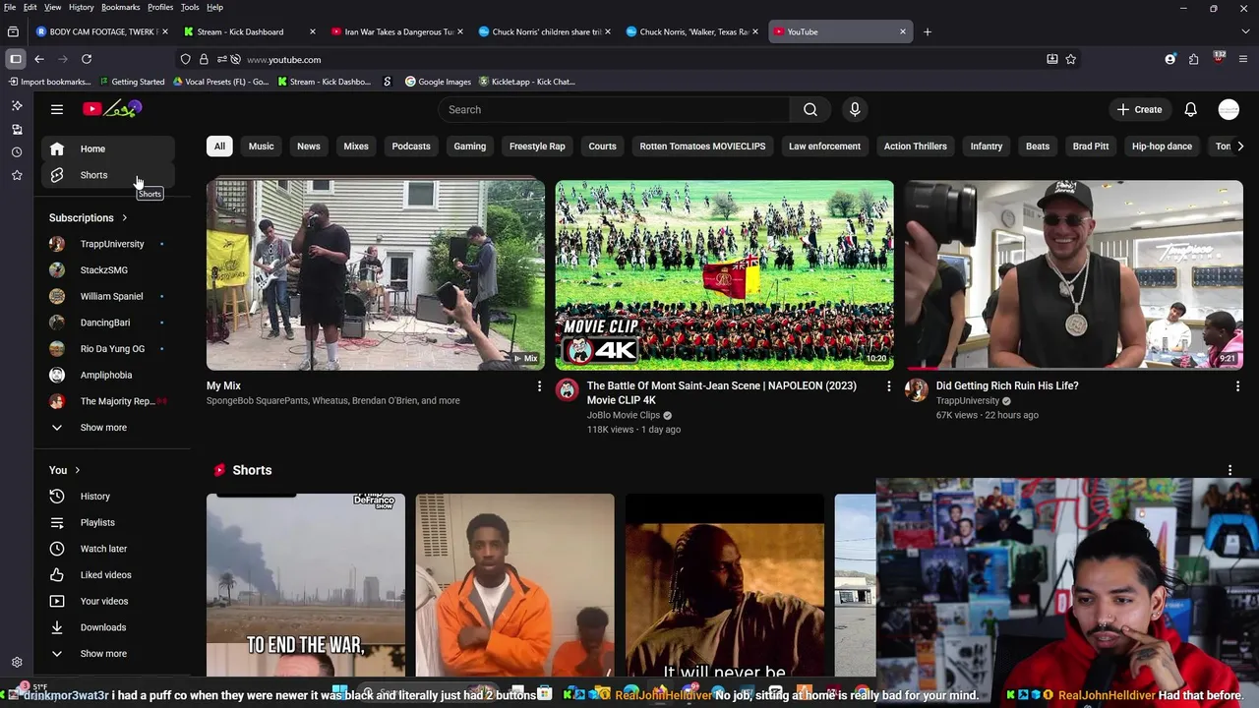Select the News filter chip

(309, 147)
